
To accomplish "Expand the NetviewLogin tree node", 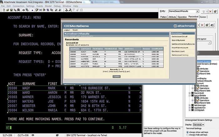I will tap(190, 105).
